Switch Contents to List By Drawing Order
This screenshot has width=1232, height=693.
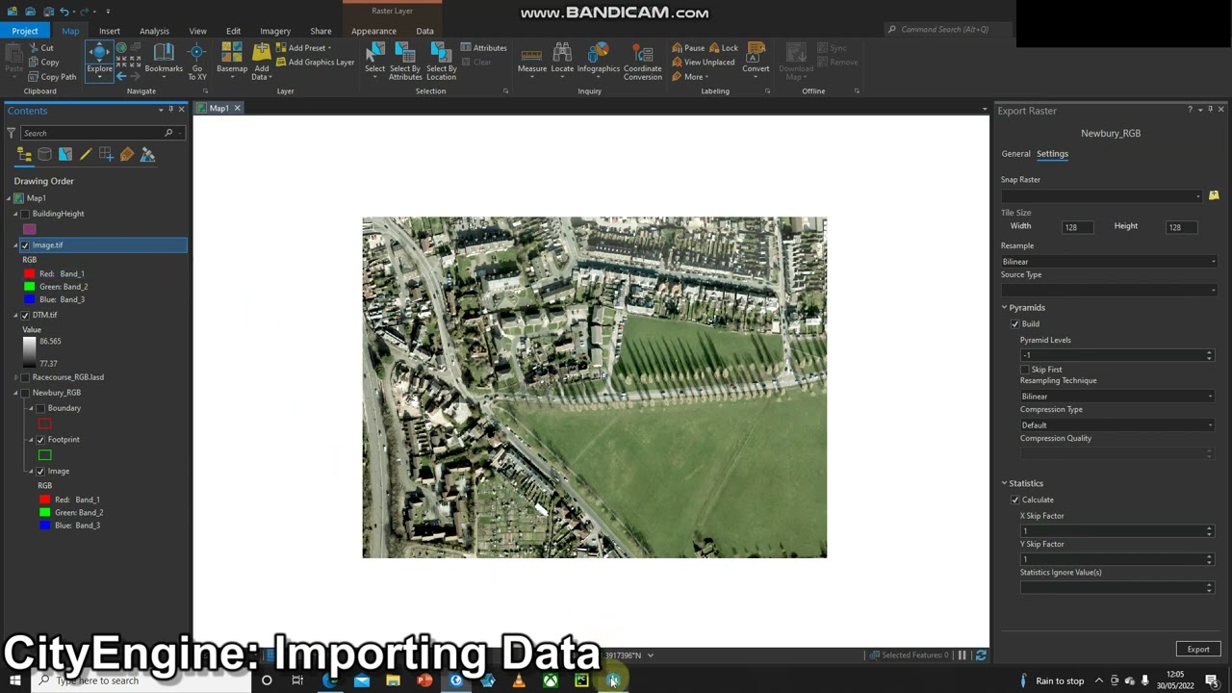[25, 154]
